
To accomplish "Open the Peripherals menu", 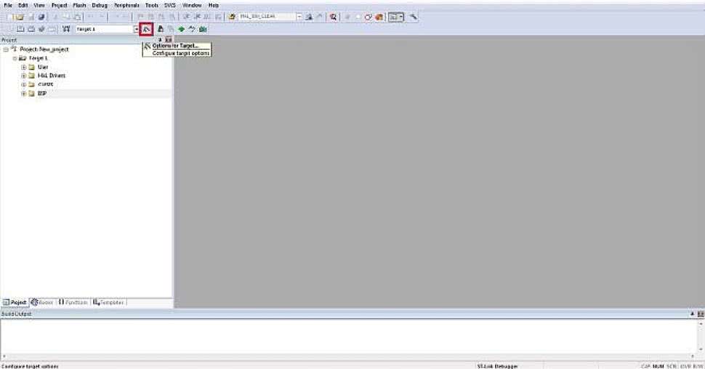I will 126,5.
